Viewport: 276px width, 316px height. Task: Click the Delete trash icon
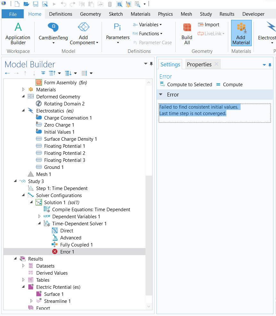(110, 4)
